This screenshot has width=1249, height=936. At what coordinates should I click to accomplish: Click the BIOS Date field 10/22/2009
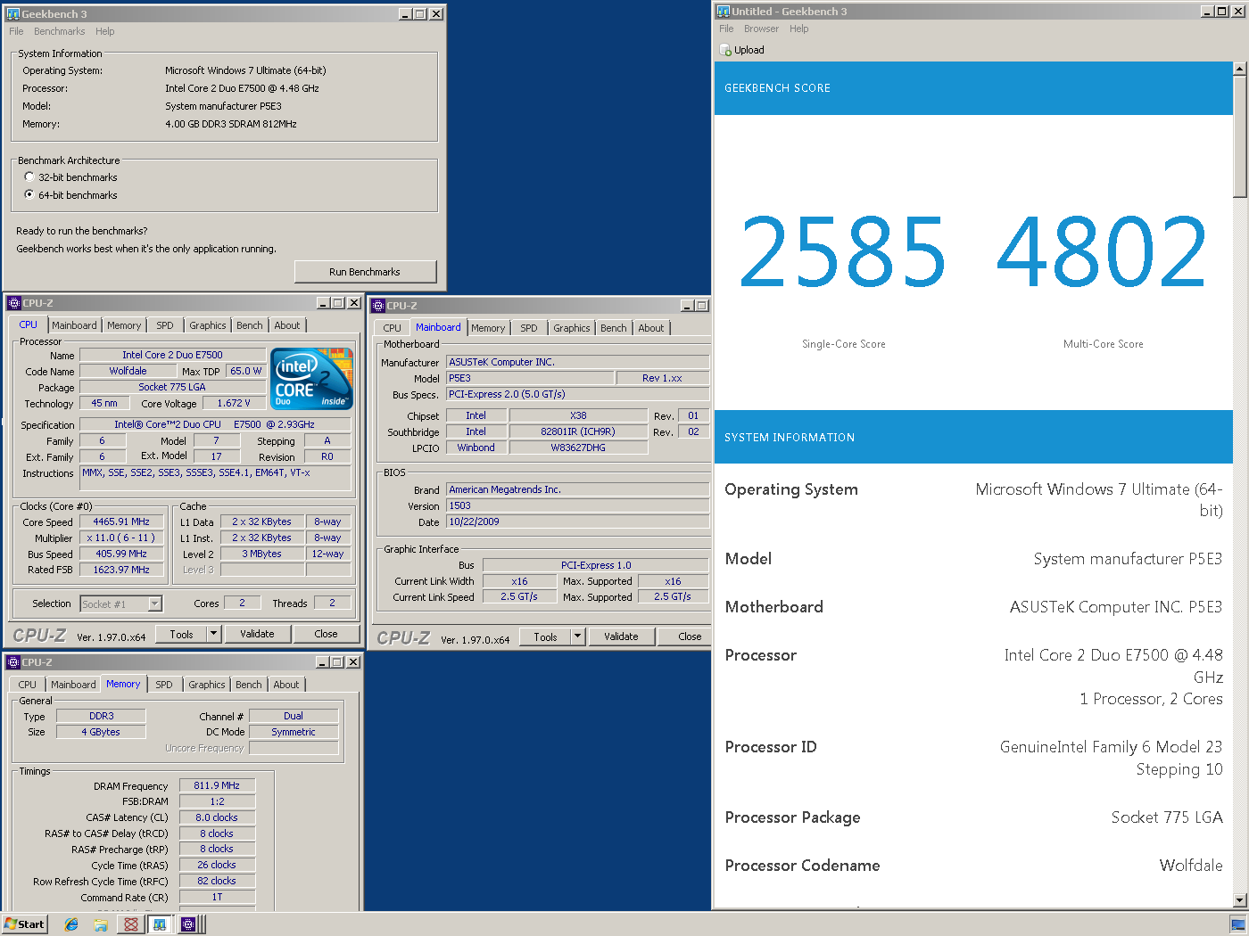pos(578,522)
